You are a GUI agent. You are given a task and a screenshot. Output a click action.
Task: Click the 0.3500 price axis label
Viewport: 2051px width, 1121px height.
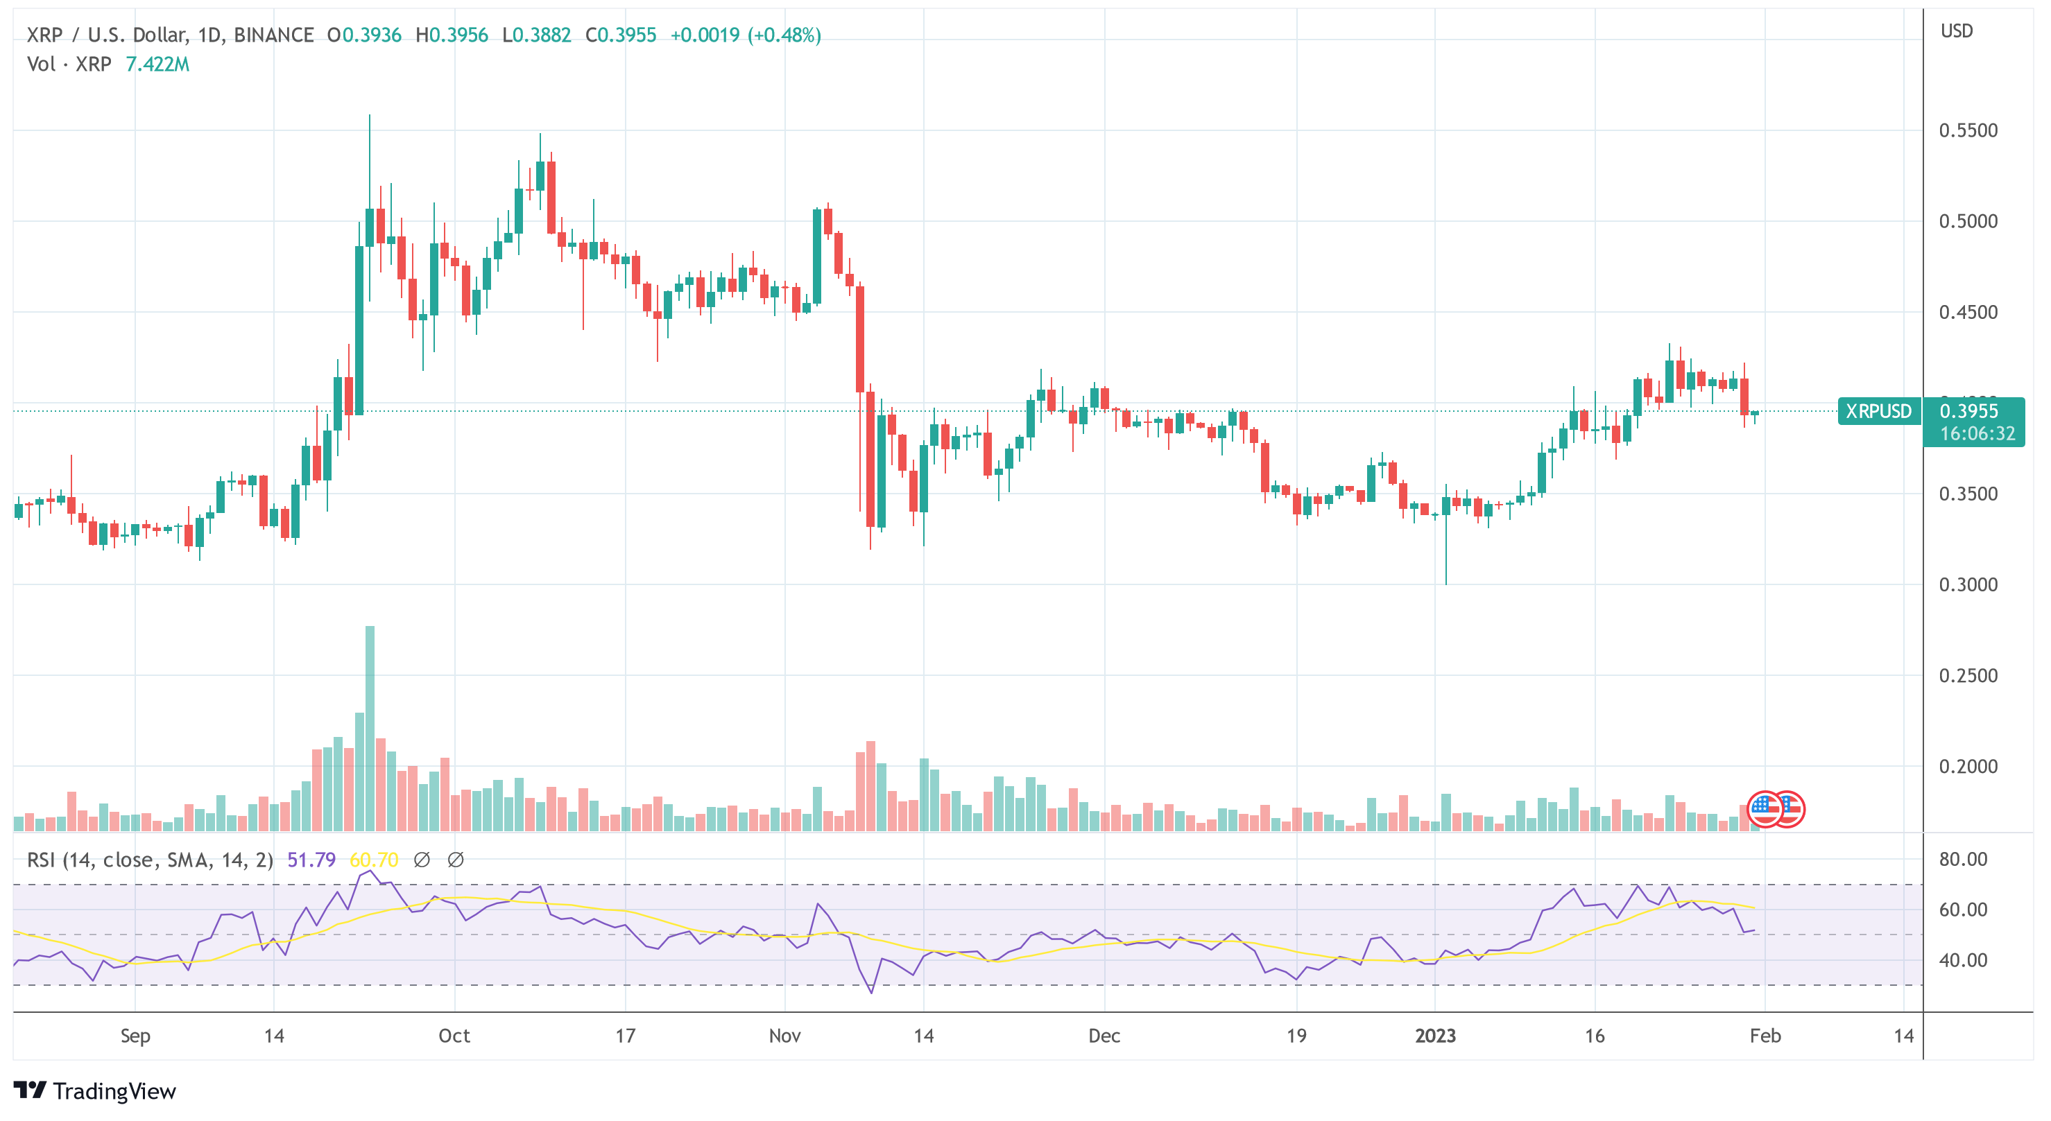coord(1968,494)
